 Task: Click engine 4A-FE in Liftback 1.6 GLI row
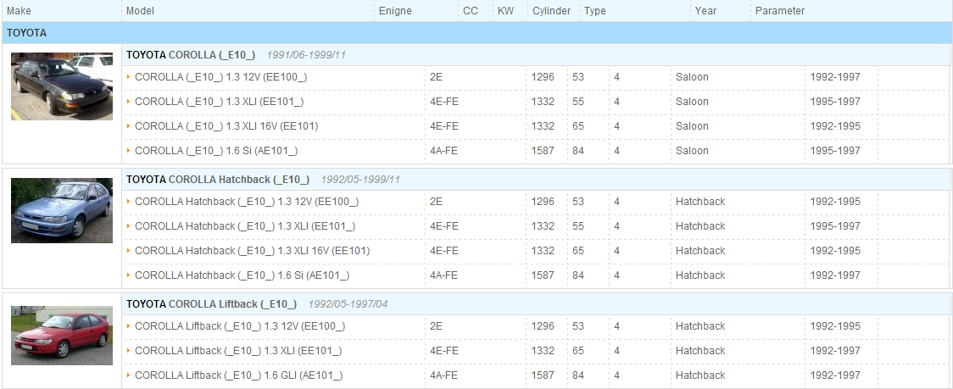pyautogui.click(x=443, y=375)
